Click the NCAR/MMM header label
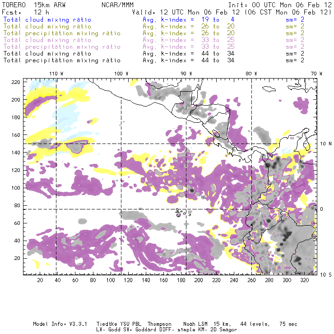Screen dimensions: 334x334 tap(116, 5)
